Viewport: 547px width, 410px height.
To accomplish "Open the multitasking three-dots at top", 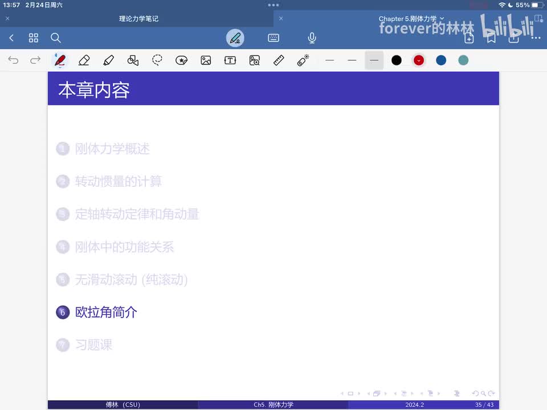I will tap(273, 5).
